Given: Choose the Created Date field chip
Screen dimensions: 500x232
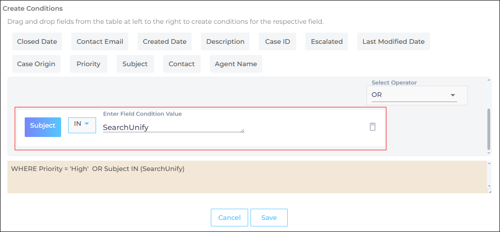Looking at the screenshot, I should (x=165, y=41).
